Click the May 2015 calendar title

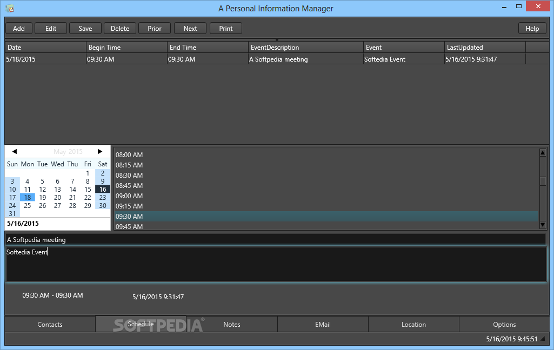pyautogui.click(x=68, y=152)
